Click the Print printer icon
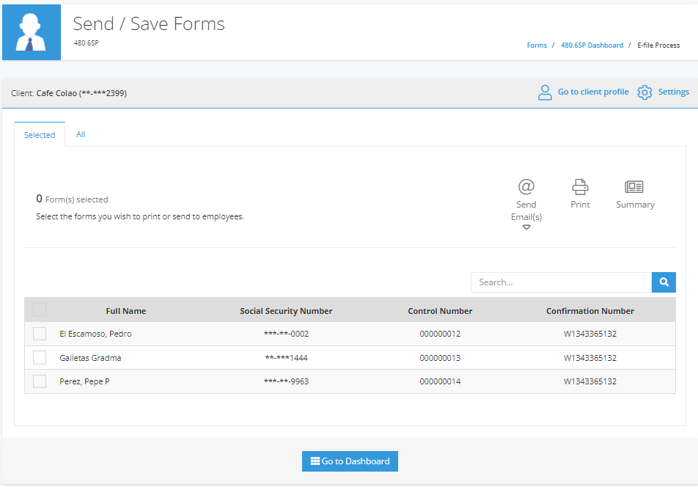698x487 pixels. (x=580, y=187)
